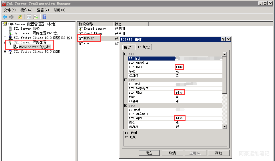Collapse the IP3 section
This screenshot has width=275, height=161.
(x=125, y=106)
